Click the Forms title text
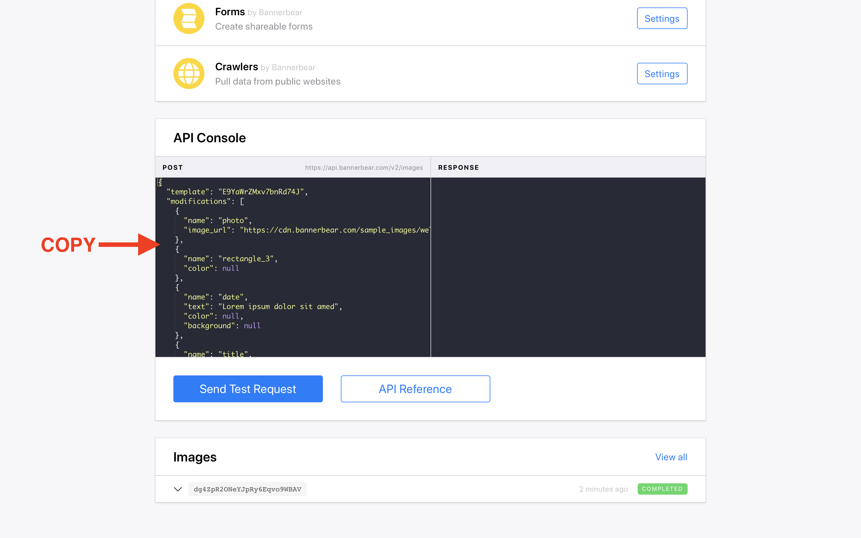Viewport: 861px width, 538px height. click(230, 12)
